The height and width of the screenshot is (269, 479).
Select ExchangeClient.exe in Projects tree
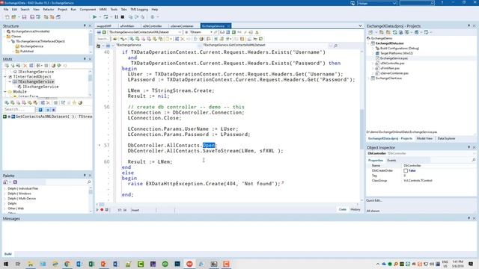[388, 78]
